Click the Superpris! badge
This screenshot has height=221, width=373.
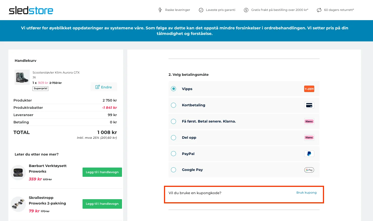(41, 88)
